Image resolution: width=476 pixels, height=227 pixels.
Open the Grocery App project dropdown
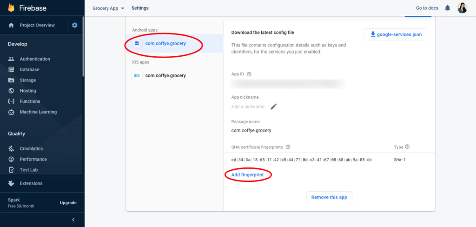[108, 8]
